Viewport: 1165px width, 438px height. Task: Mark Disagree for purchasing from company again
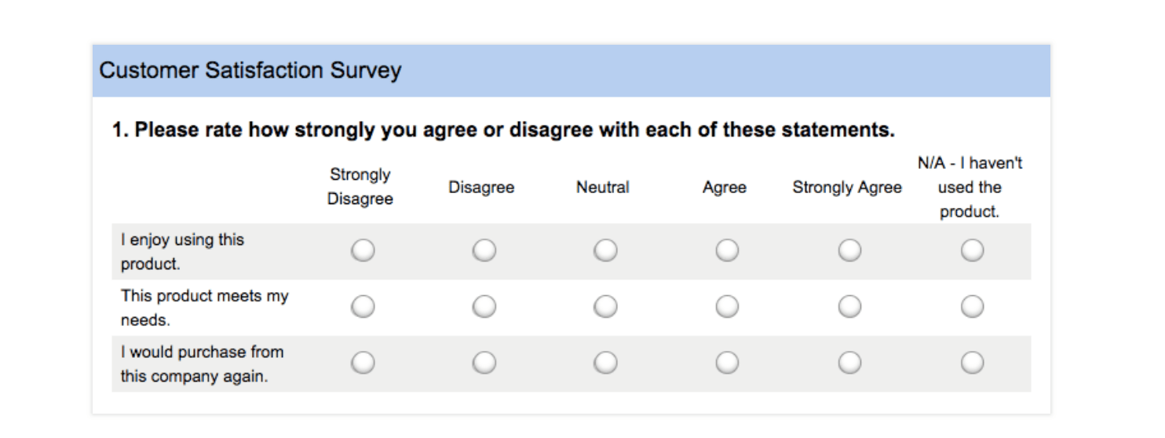click(484, 363)
